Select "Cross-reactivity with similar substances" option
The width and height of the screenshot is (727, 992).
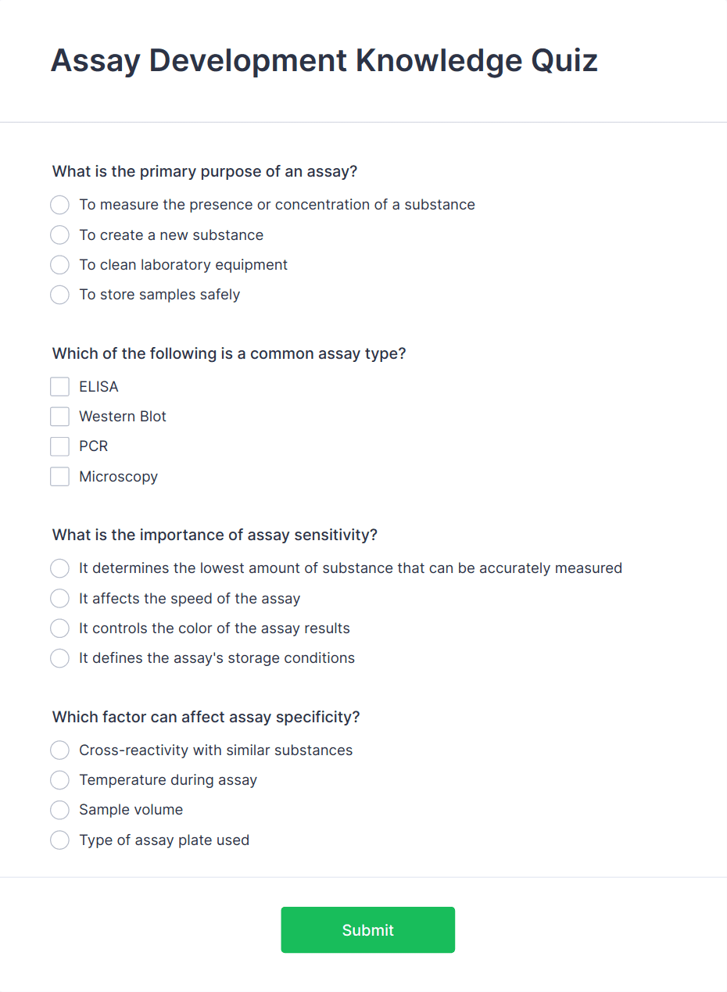click(x=59, y=750)
